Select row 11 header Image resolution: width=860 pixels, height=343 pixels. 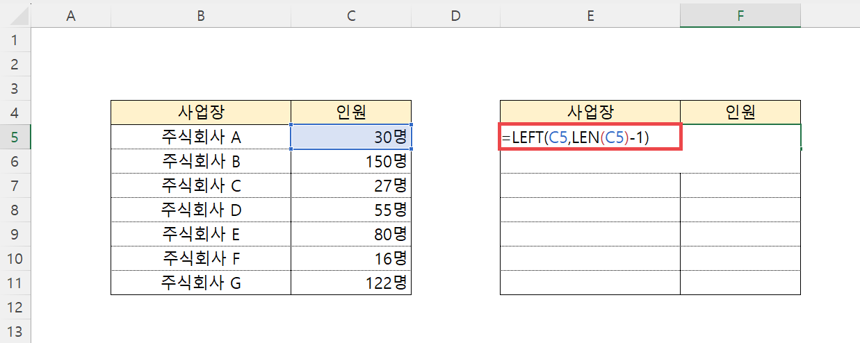15,283
